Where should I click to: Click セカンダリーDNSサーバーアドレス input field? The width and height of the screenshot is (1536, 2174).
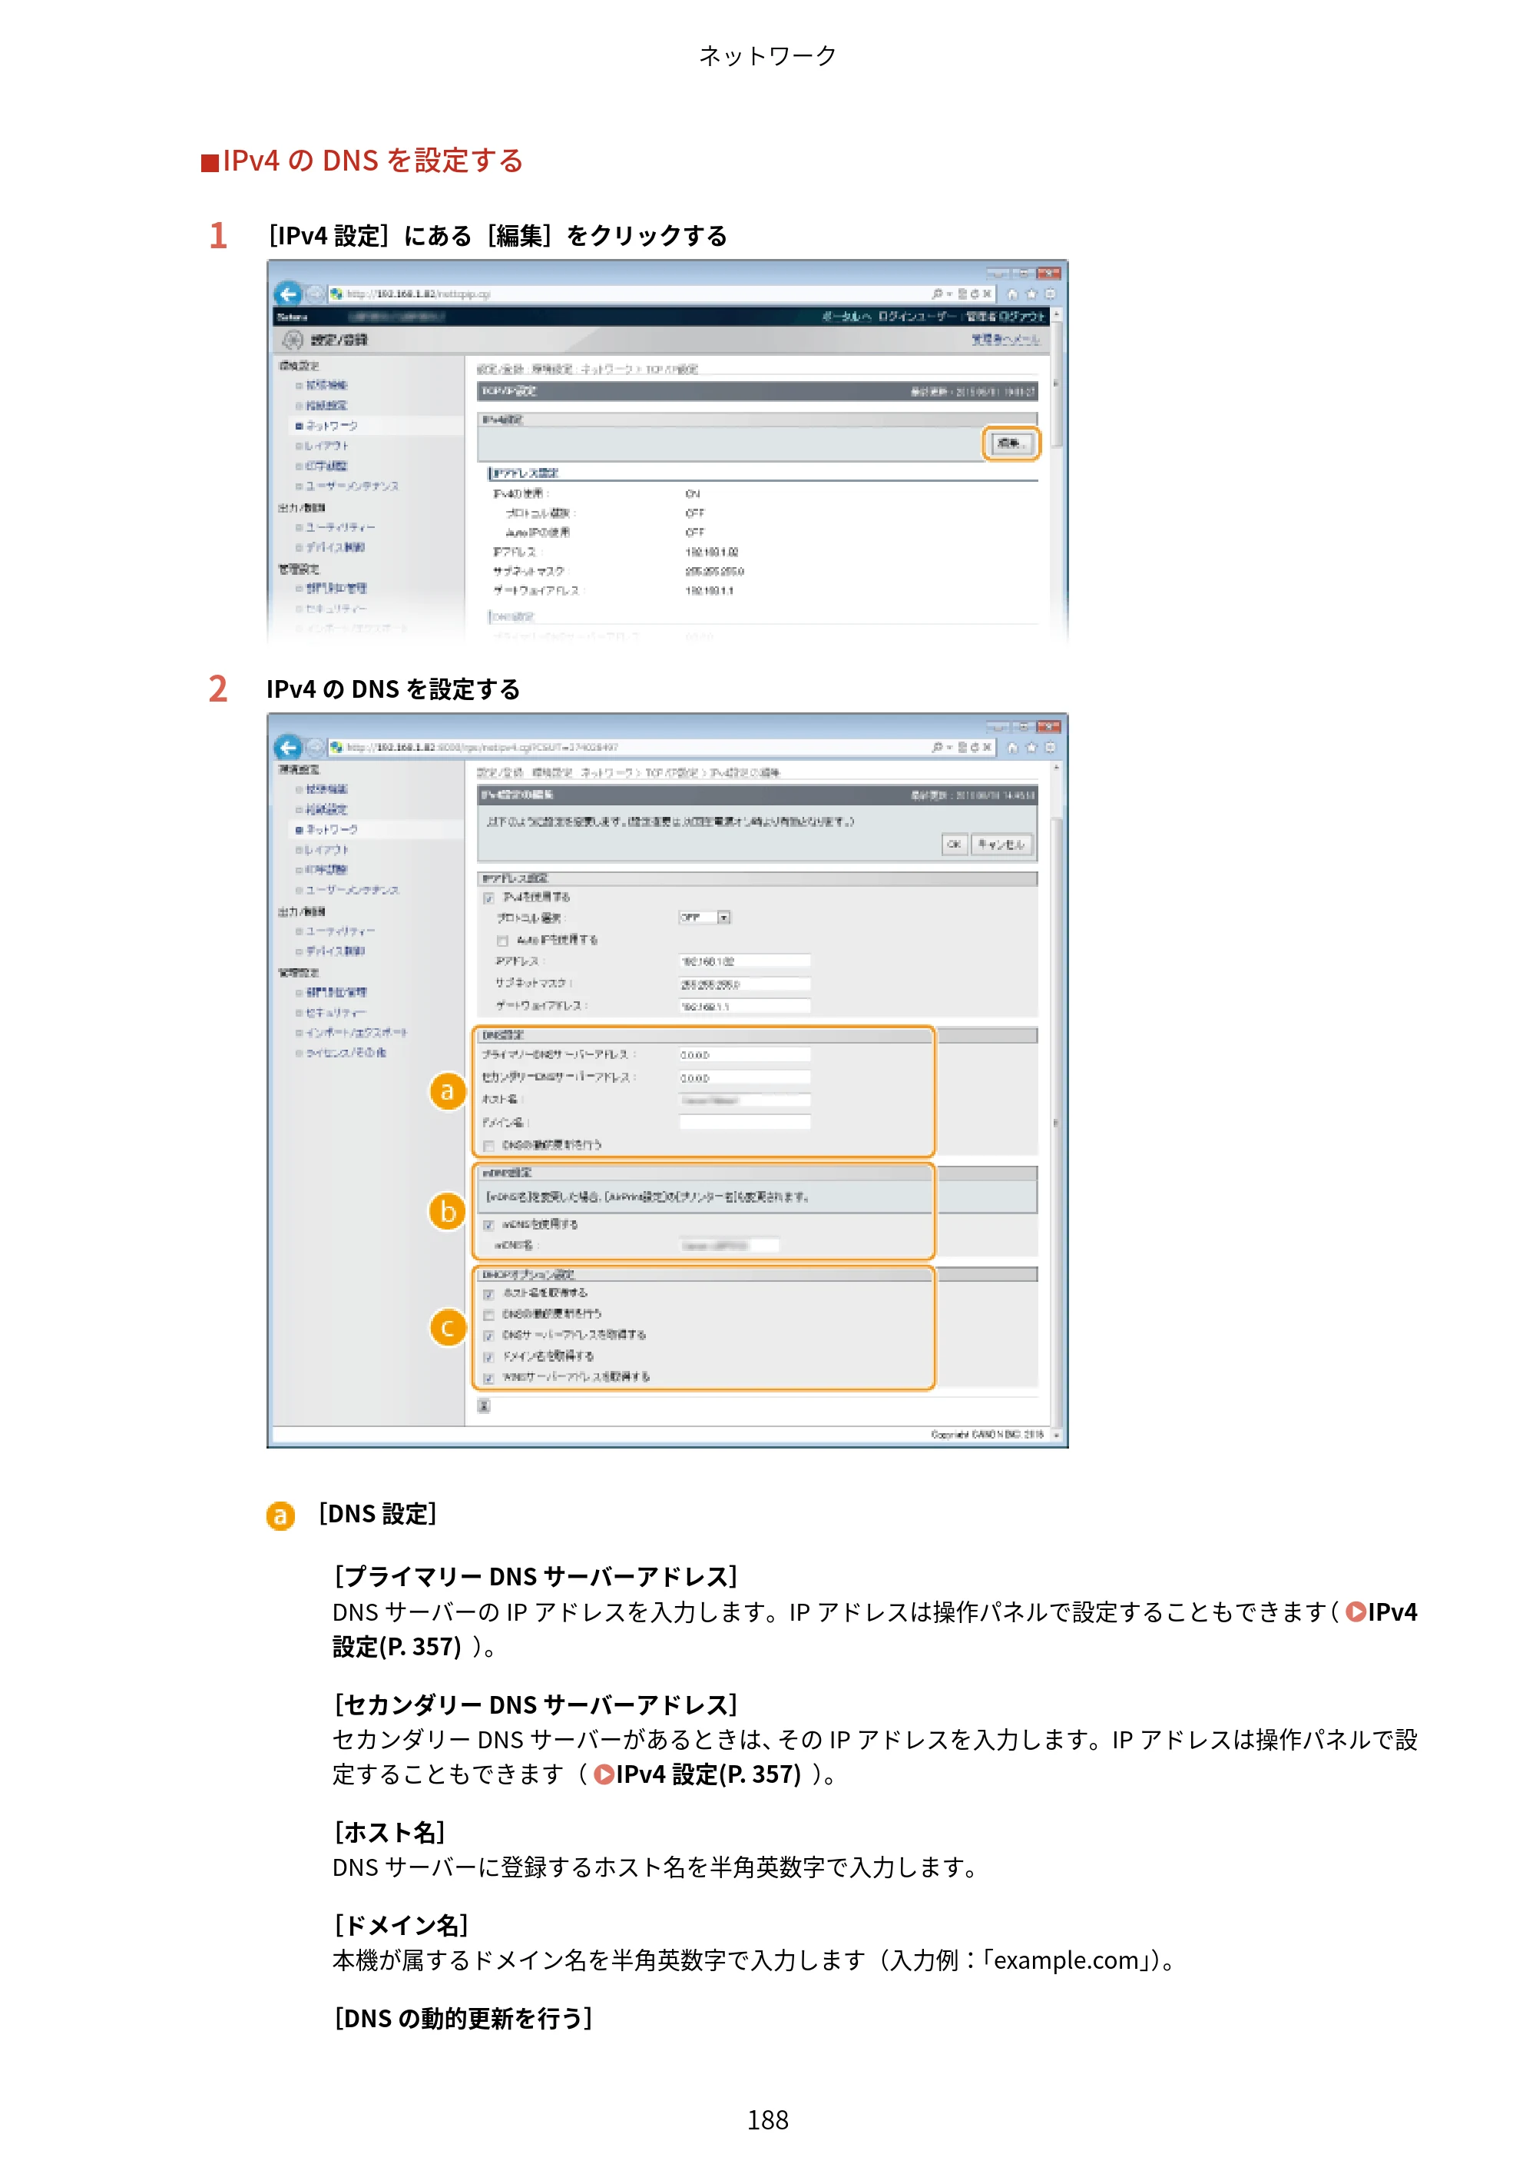pyautogui.click(x=745, y=1078)
